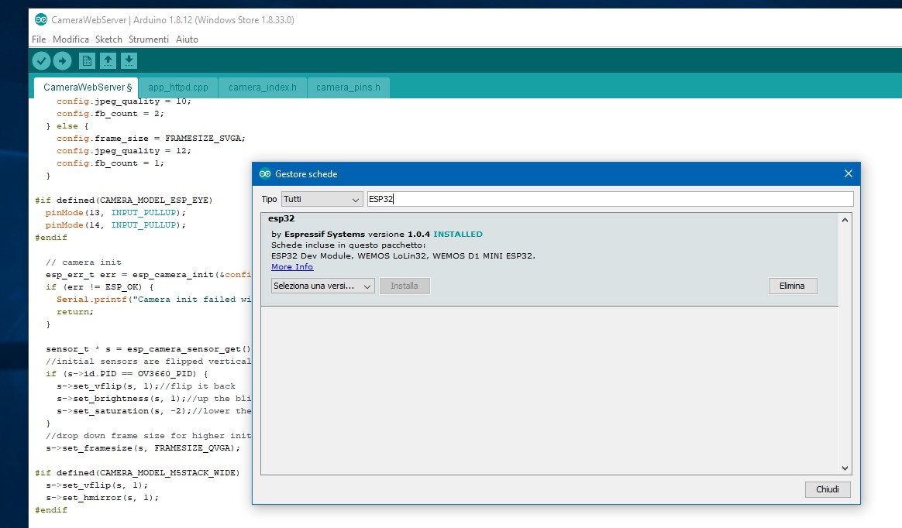
Task: Switch to the camera_index.h tab
Action: click(263, 87)
